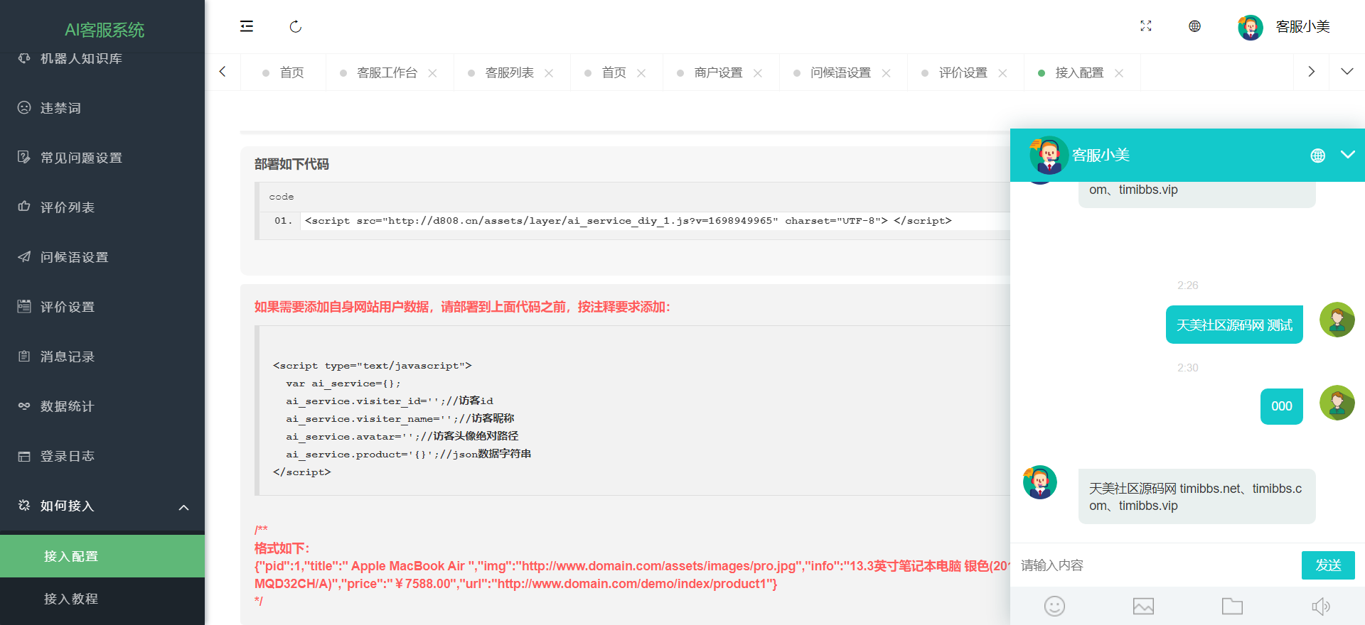
Task: Open the language globe icon in top header
Action: [1194, 26]
